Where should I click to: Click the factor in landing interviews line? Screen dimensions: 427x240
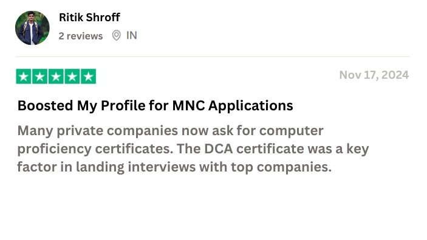(x=174, y=167)
